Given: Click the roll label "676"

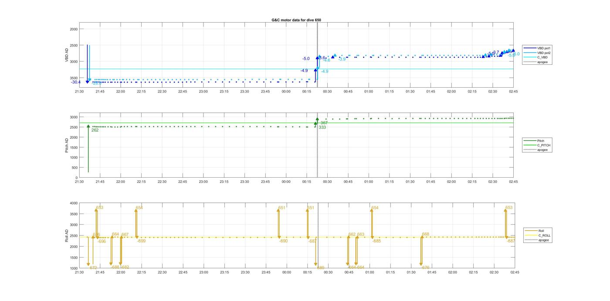Looking at the screenshot, I should tap(426, 268).
